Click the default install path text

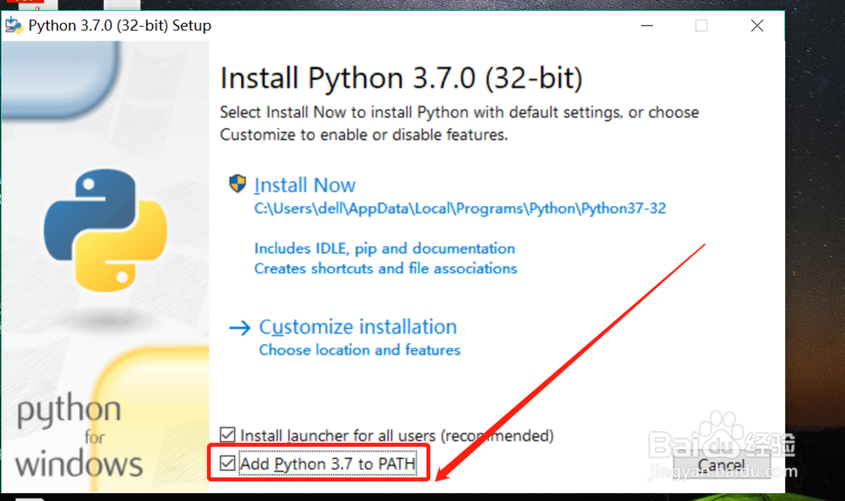coord(460,208)
